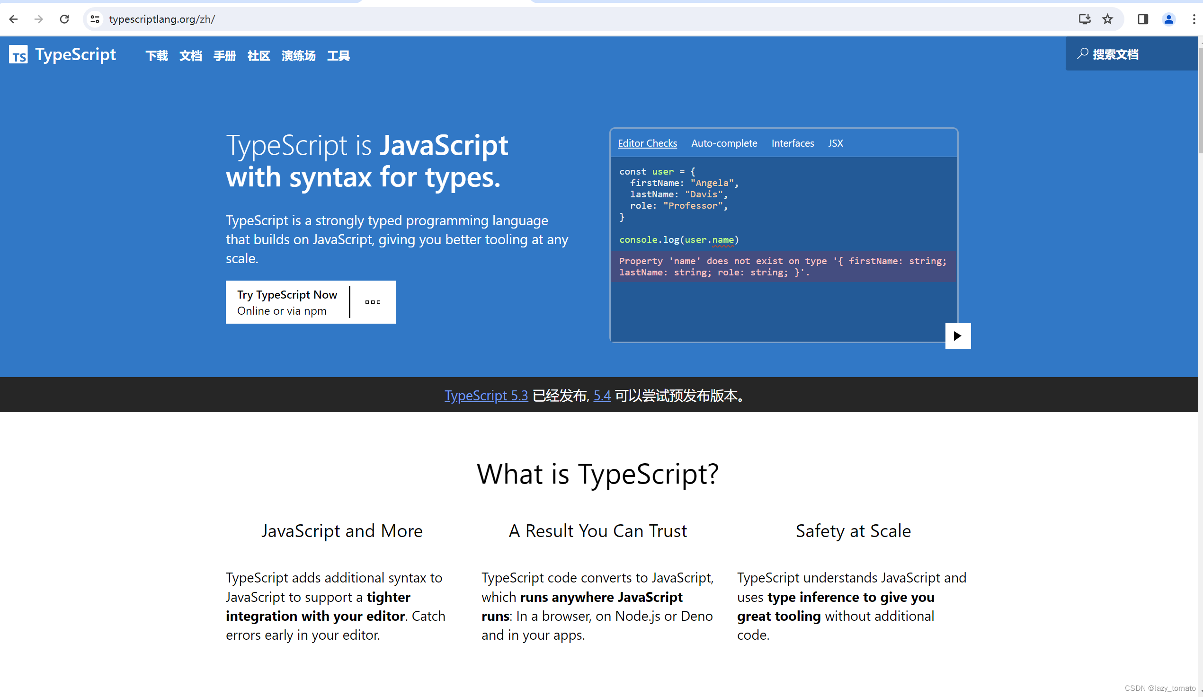Open the TypeScript 5.3 release link
The width and height of the screenshot is (1203, 697).
pos(486,395)
